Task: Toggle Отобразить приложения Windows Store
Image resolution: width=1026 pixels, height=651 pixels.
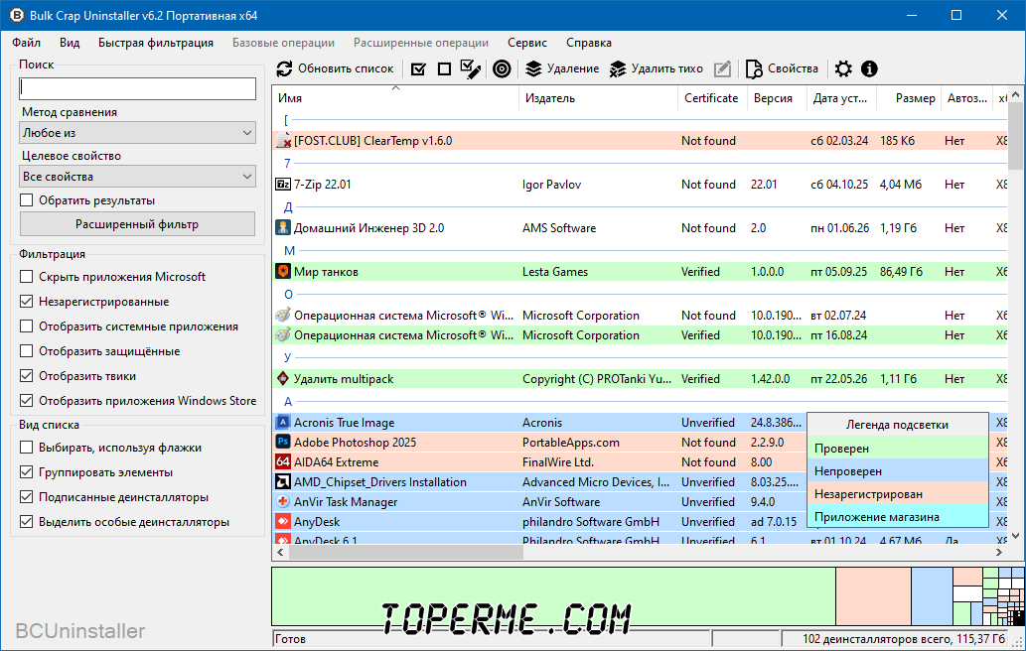Action: tap(26, 401)
